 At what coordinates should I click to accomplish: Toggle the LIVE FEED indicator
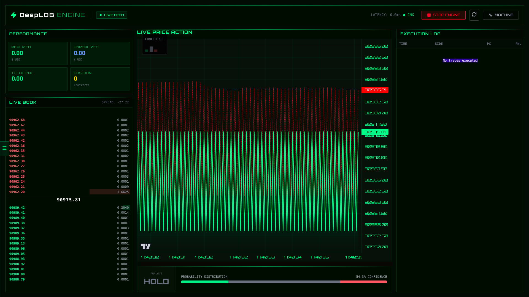pos(112,15)
